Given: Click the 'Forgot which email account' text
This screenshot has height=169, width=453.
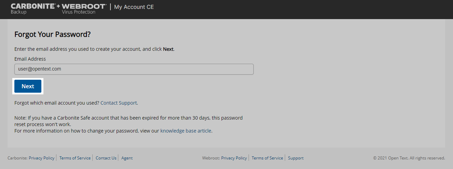Looking at the screenshot, I should 57,103.
